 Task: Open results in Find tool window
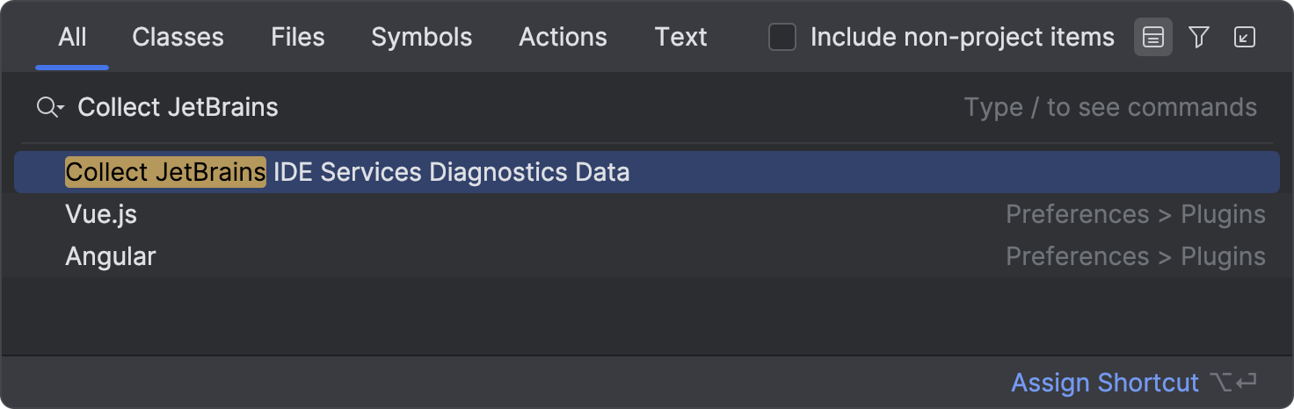pos(1245,37)
